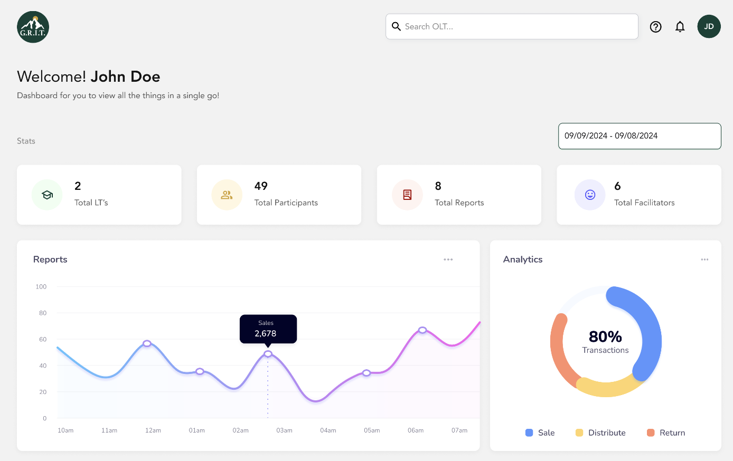Toggle the Distribute legend series
This screenshot has height=461, width=733.
click(600, 433)
